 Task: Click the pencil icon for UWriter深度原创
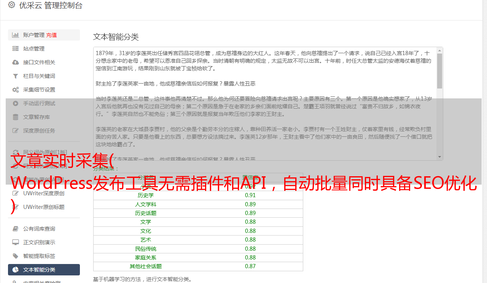tap(16, 193)
